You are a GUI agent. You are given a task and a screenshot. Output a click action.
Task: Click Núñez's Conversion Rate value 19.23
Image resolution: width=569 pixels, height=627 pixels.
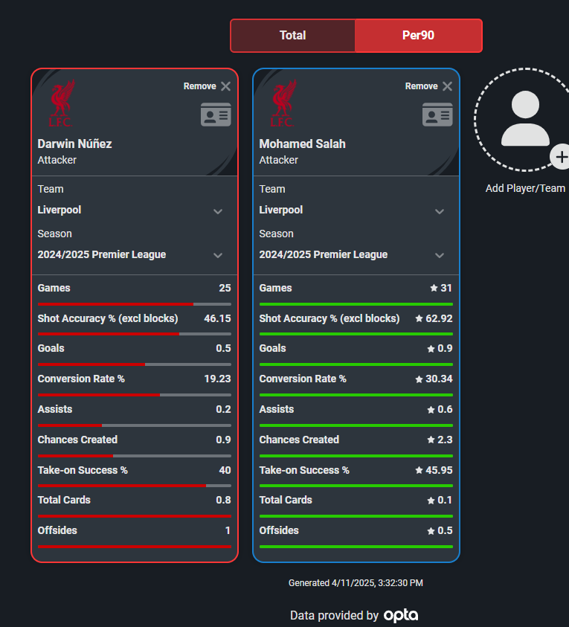[x=217, y=379]
